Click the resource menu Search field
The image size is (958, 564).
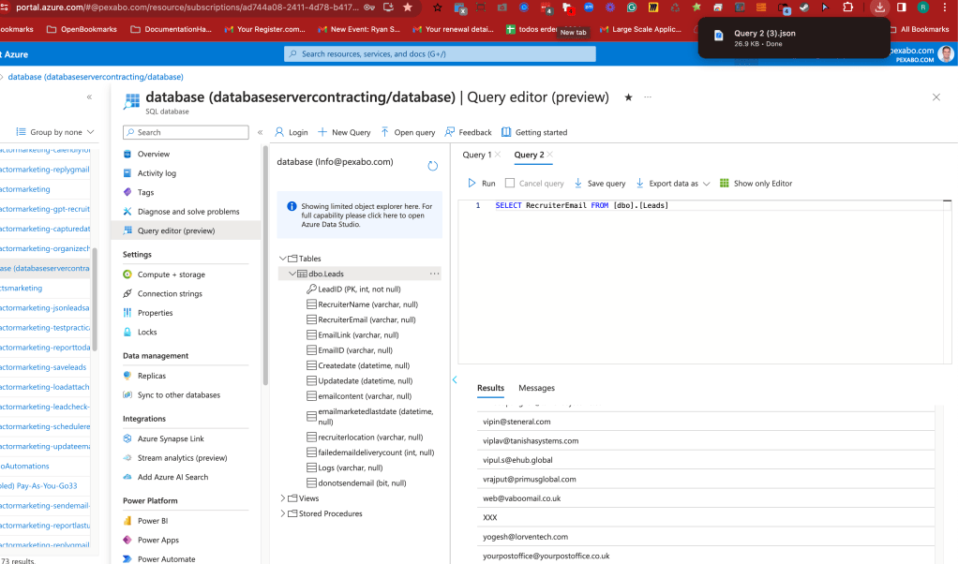186,132
